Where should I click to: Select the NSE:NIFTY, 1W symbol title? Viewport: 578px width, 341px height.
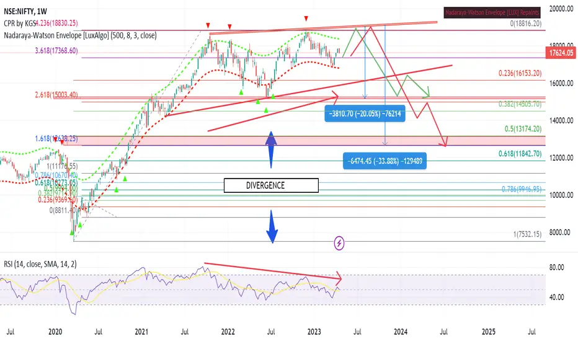(x=25, y=11)
